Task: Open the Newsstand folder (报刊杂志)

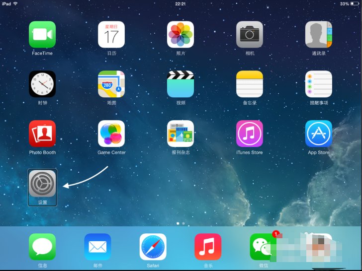Action: coord(181,134)
